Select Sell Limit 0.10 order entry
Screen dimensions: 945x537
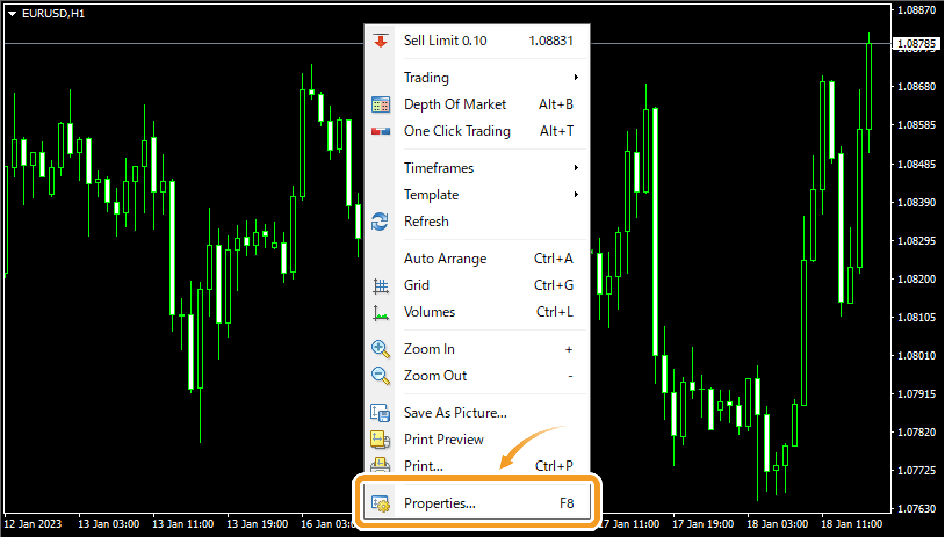tap(445, 41)
